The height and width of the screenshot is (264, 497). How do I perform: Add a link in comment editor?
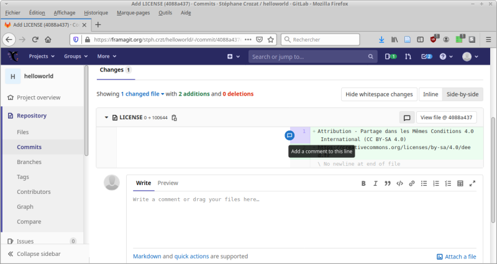coord(412,183)
